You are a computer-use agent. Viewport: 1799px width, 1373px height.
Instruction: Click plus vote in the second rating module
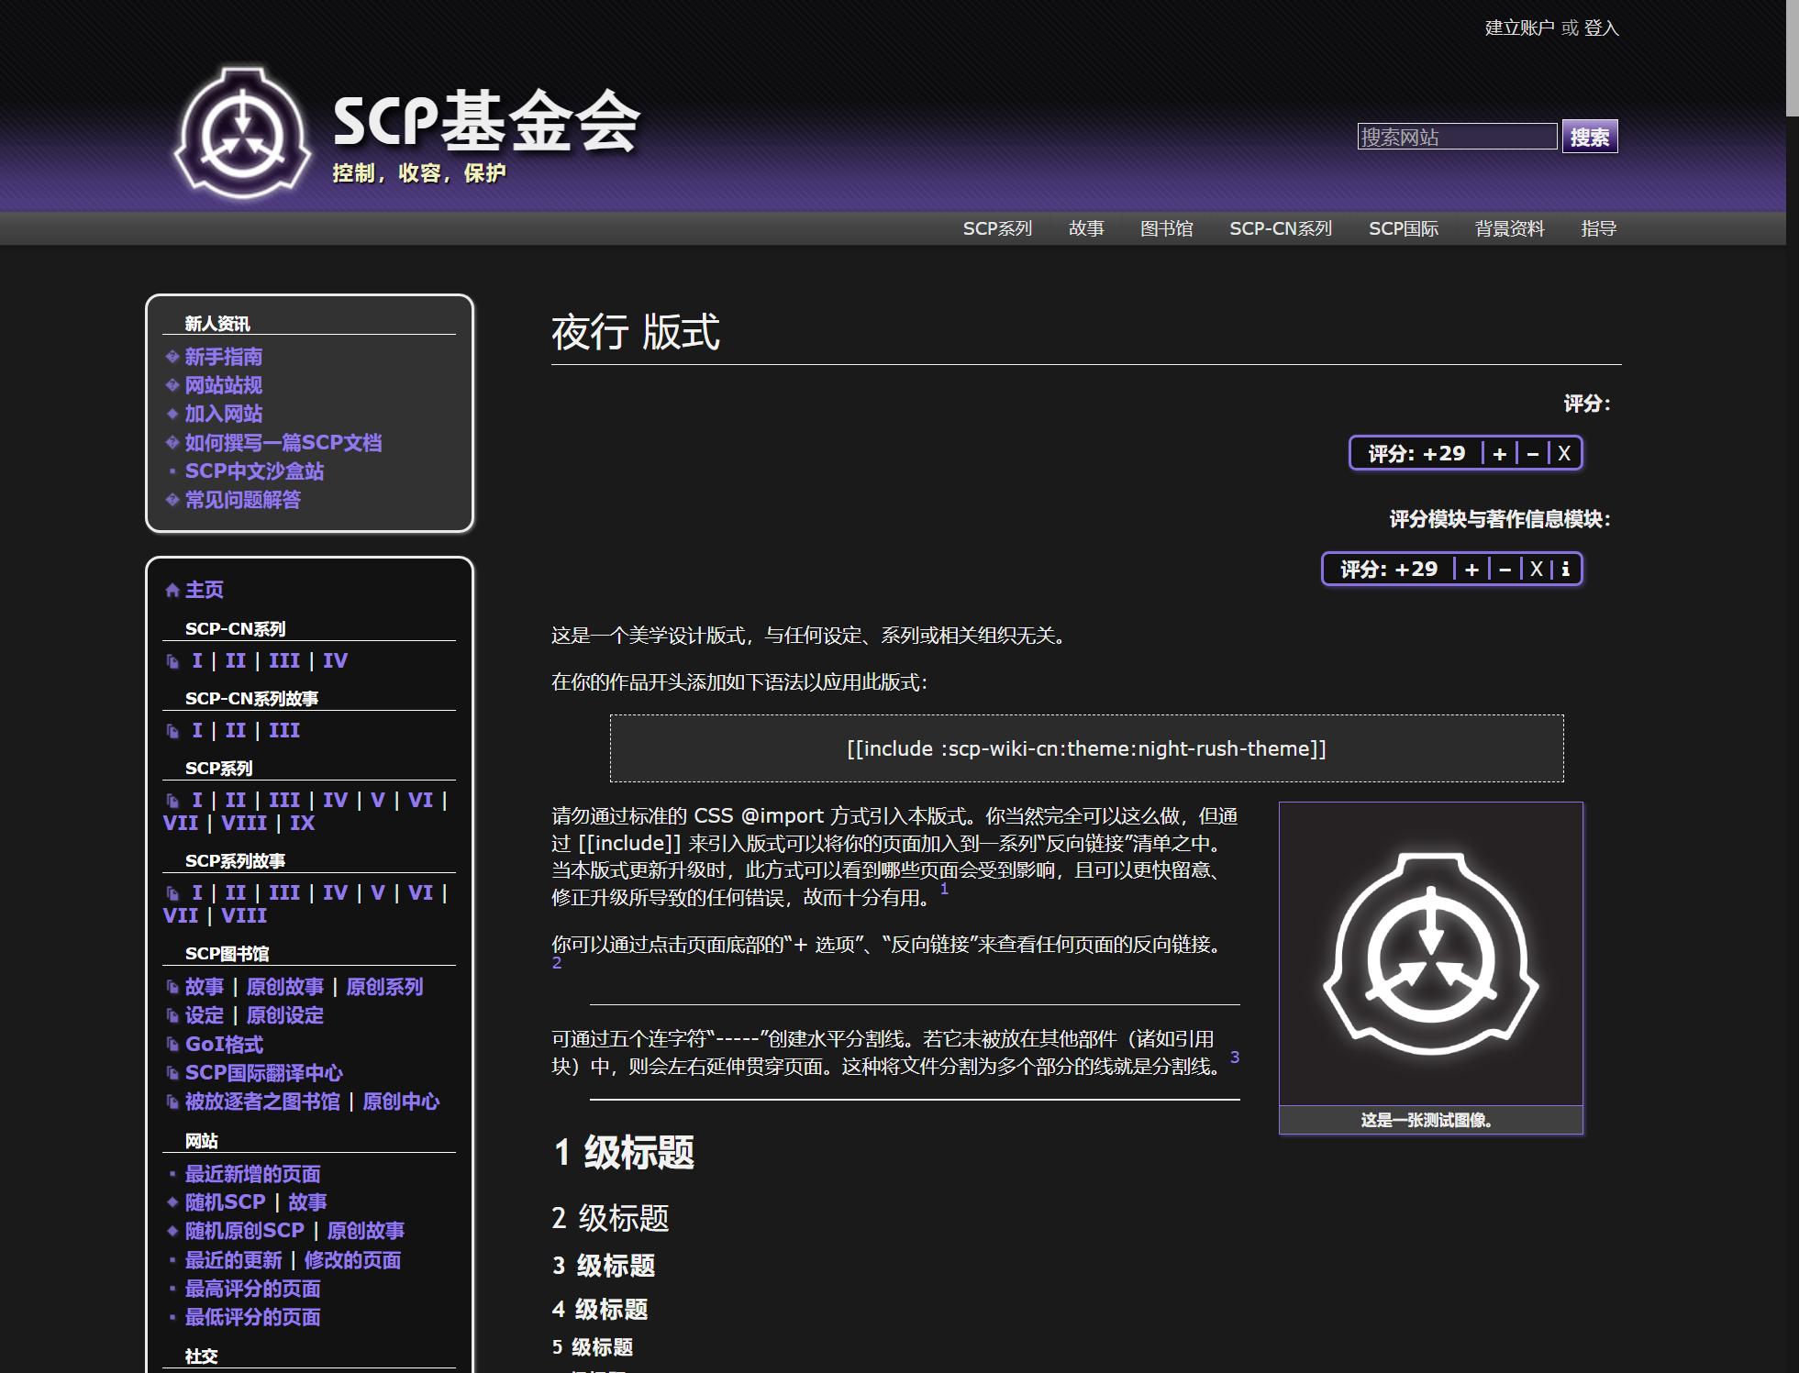(x=1471, y=569)
